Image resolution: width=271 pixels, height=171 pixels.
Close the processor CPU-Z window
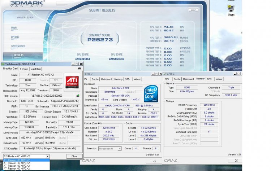click(160, 74)
